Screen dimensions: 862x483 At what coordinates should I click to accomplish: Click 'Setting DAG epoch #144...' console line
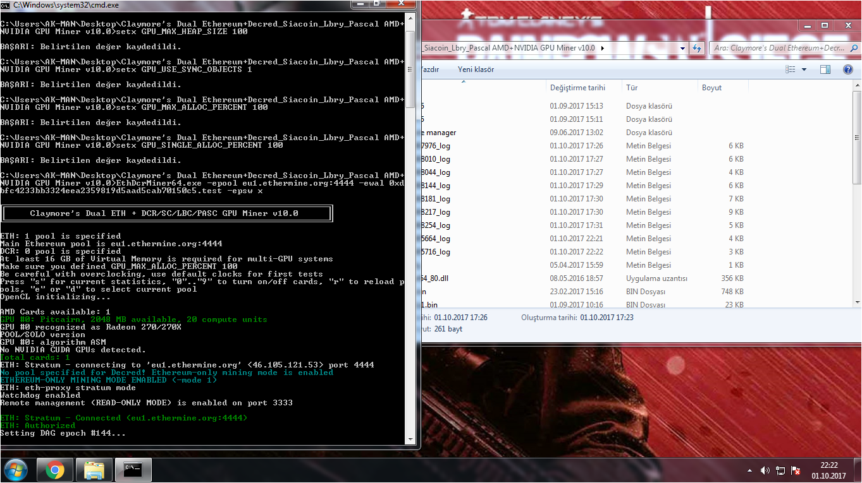tap(63, 433)
